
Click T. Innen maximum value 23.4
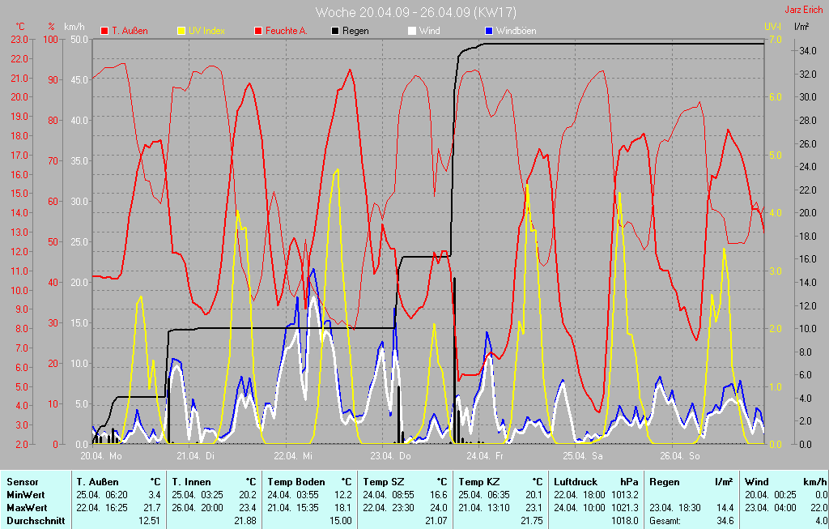pyautogui.click(x=248, y=507)
